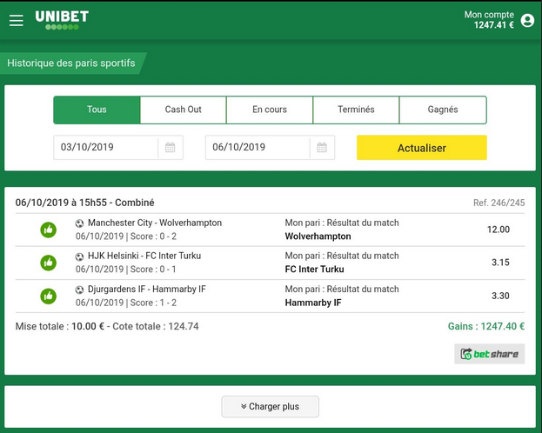The image size is (542, 433).
Task: Click the Mise totale 10.00 € text
Action: (60, 326)
